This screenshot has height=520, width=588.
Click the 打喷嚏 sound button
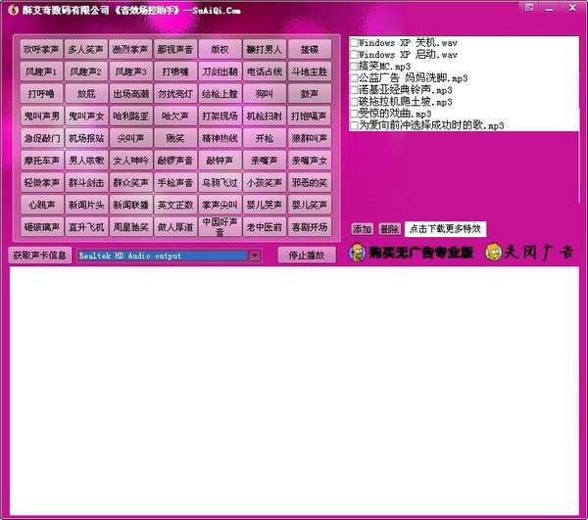coord(175,71)
